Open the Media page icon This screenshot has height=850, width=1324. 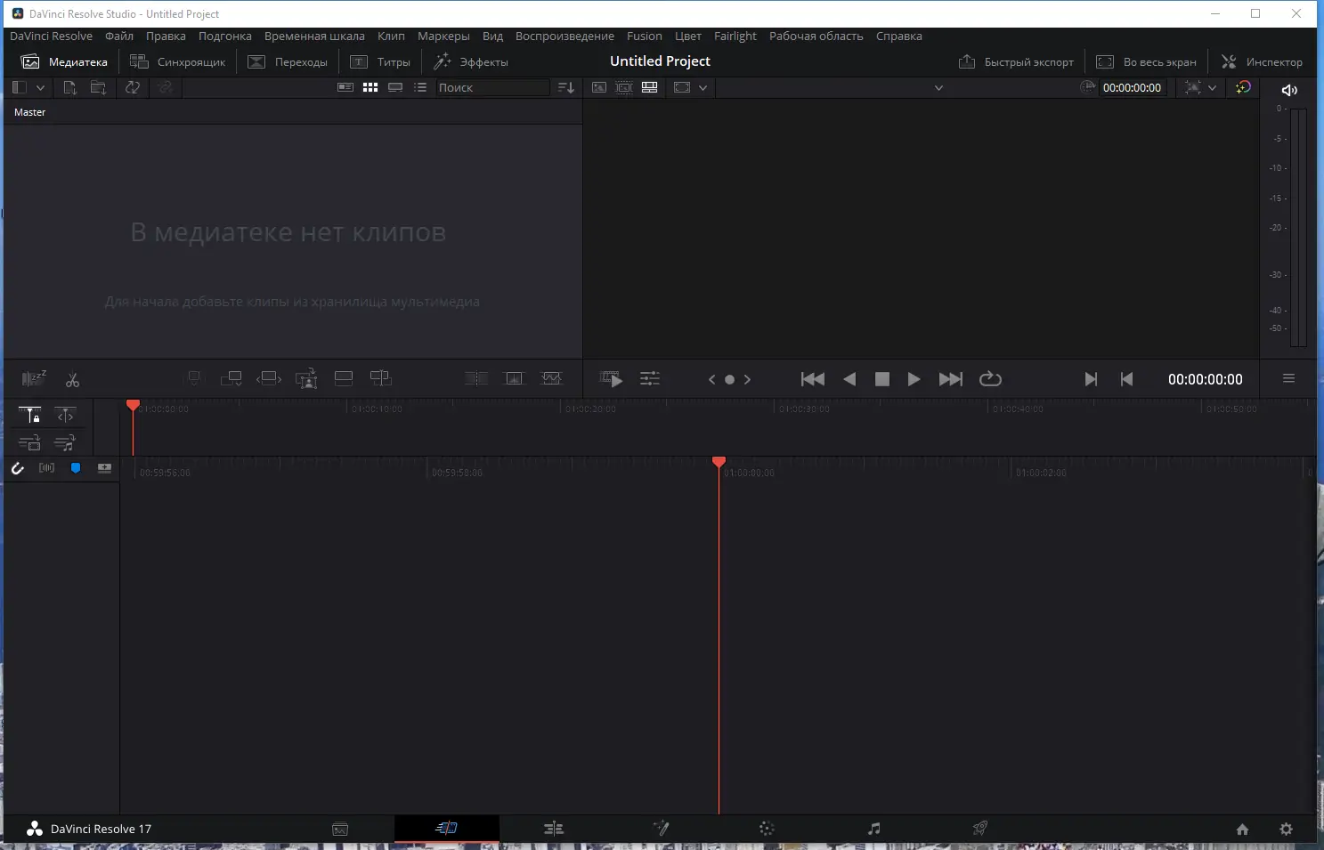pos(341,829)
